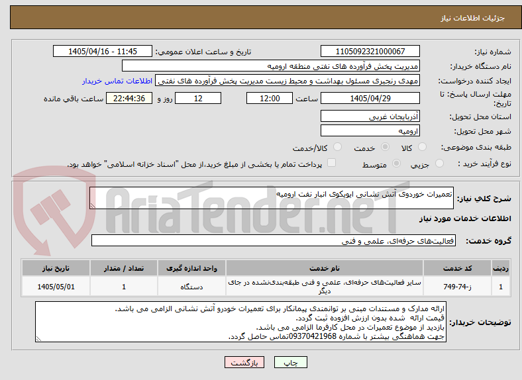Click the service code cell ز-74-749
Screen dimensions: 522x380
[x=458, y=286]
